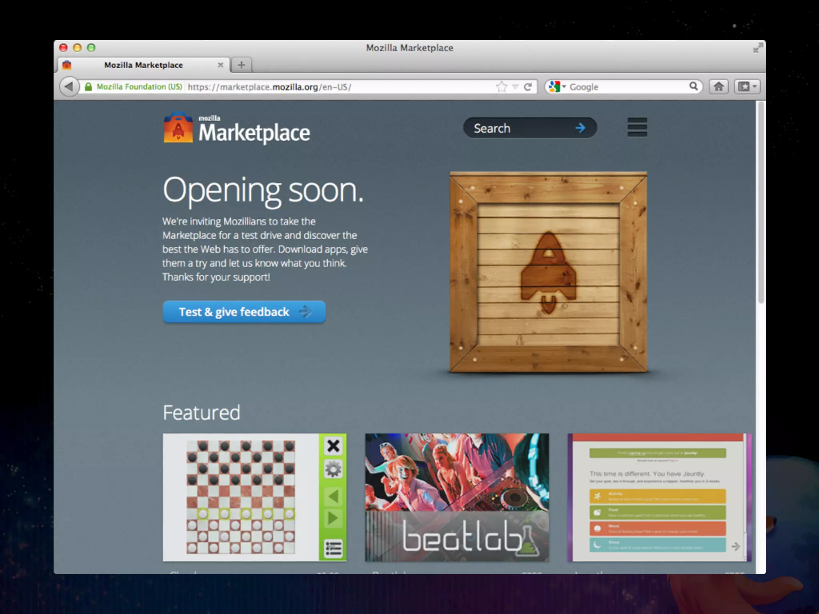The width and height of the screenshot is (819, 614).
Task: Open the hamburger menu on Marketplace page
Action: (x=637, y=128)
